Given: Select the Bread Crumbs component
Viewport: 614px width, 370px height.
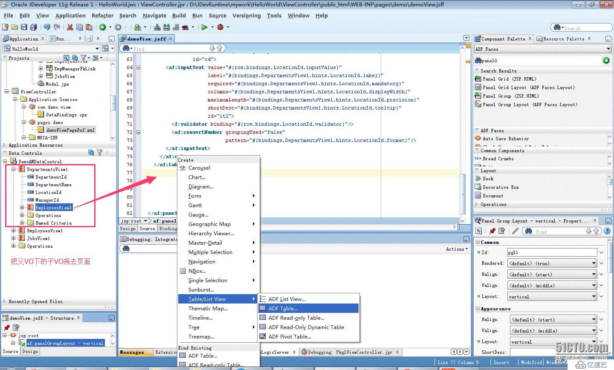Looking at the screenshot, I should point(498,159).
